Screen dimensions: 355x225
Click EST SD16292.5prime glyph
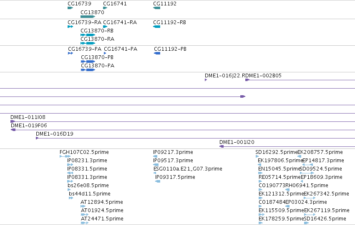257,156
